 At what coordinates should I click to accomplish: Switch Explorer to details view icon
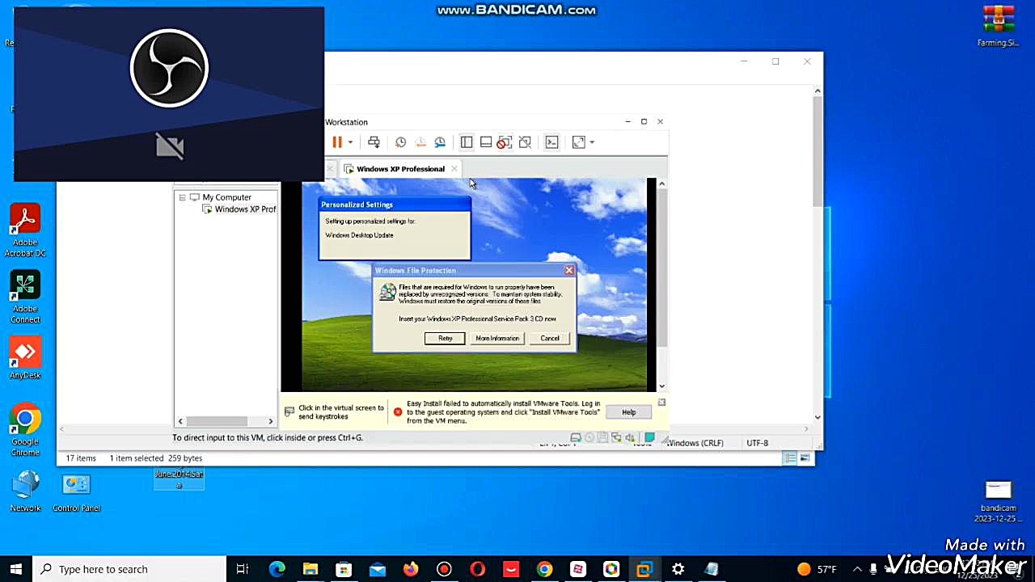point(790,458)
